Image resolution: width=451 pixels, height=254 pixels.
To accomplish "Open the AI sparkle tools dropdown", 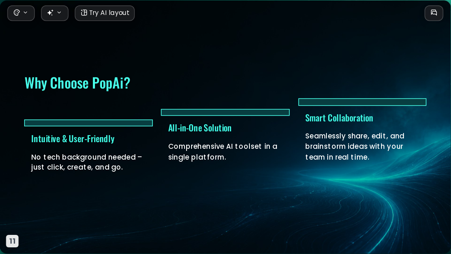I will coord(55,13).
